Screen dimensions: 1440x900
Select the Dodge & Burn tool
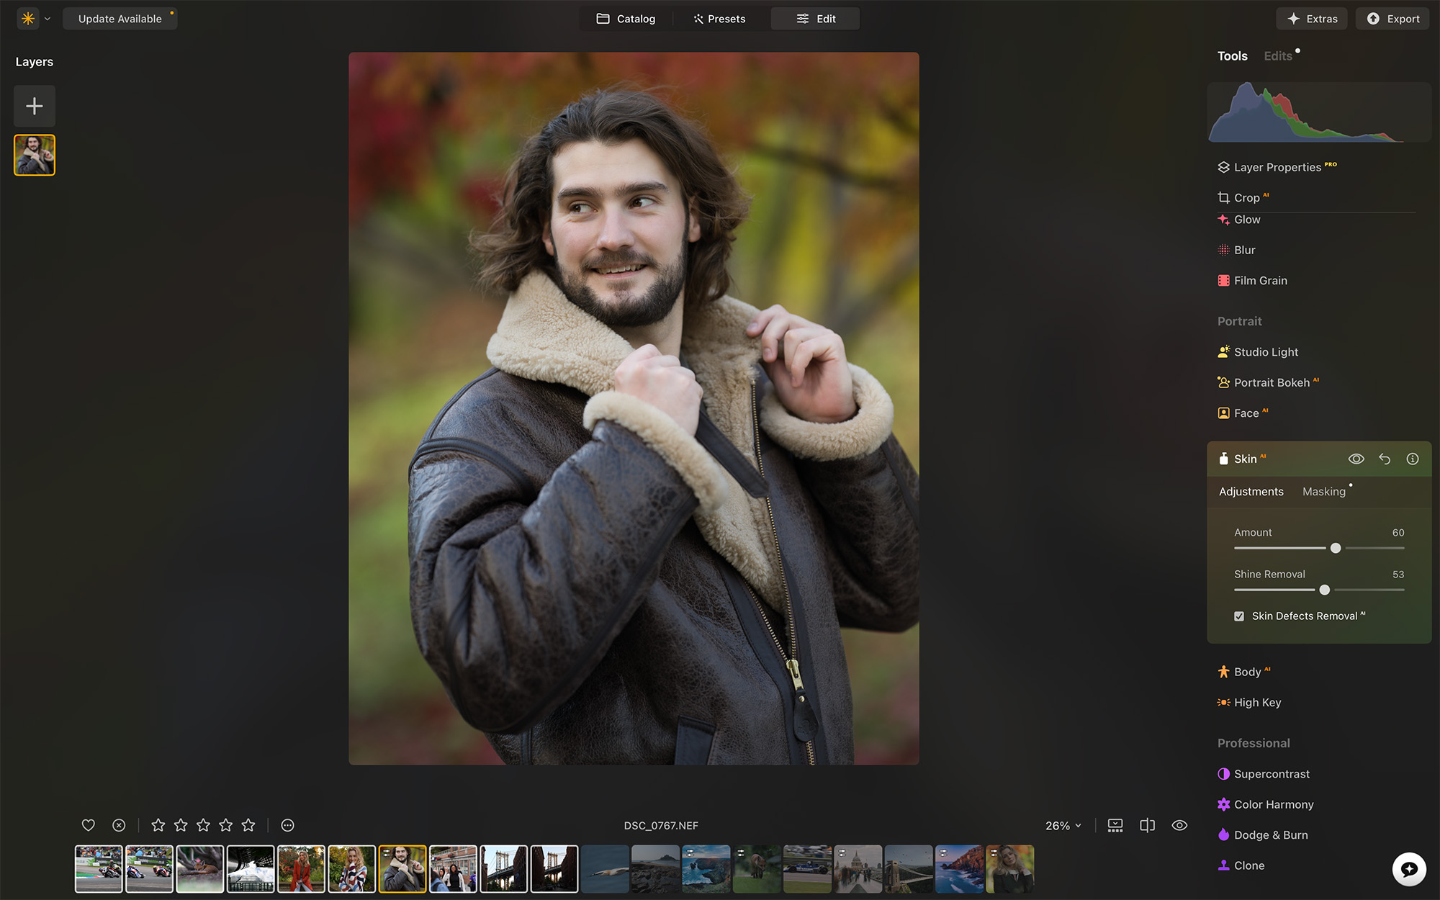(1271, 834)
